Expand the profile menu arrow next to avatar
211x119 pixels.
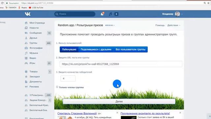tap(182, 14)
